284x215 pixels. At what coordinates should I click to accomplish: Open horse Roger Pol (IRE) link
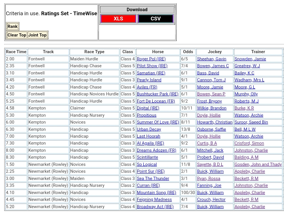point(151,59)
